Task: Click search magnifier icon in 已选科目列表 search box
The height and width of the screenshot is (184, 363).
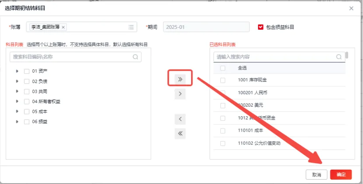Action: (339, 57)
